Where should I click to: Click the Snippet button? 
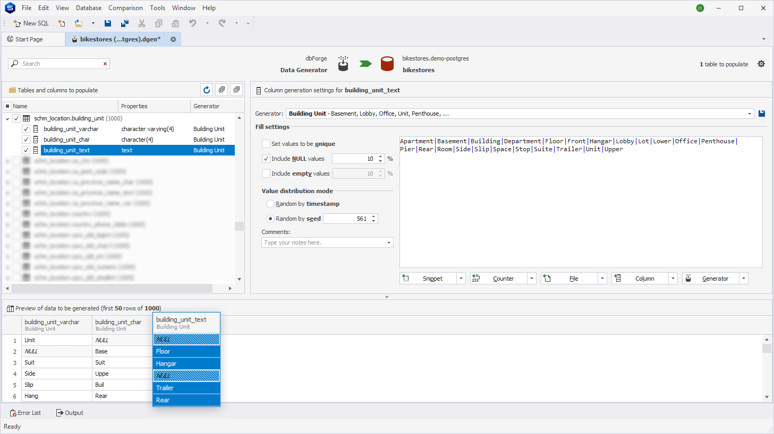(428, 279)
